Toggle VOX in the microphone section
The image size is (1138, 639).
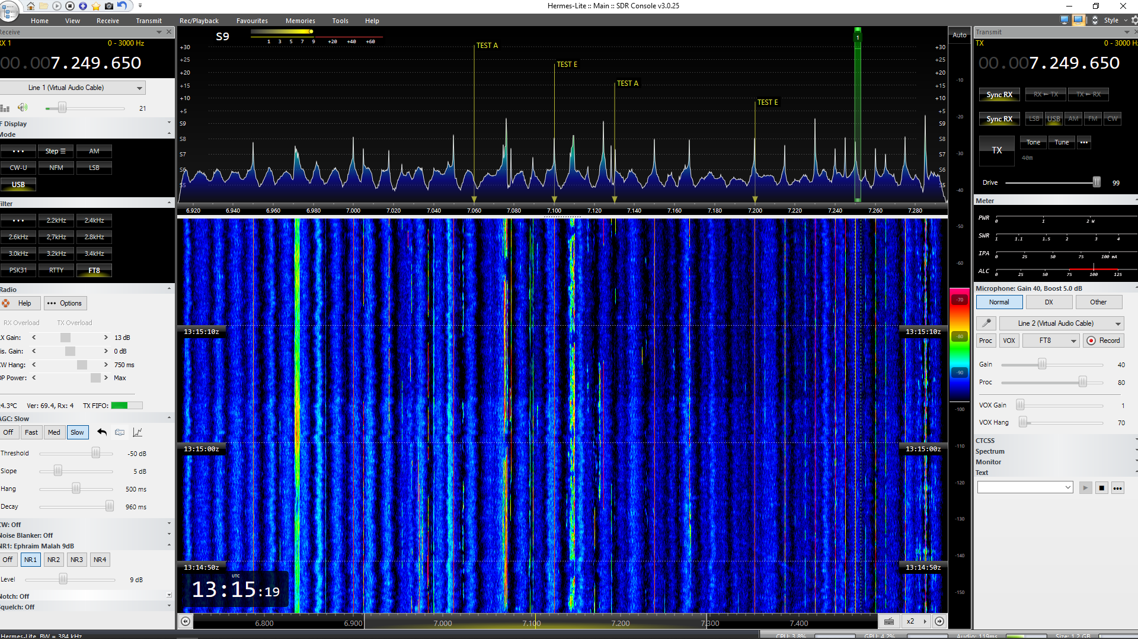tap(1009, 341)
